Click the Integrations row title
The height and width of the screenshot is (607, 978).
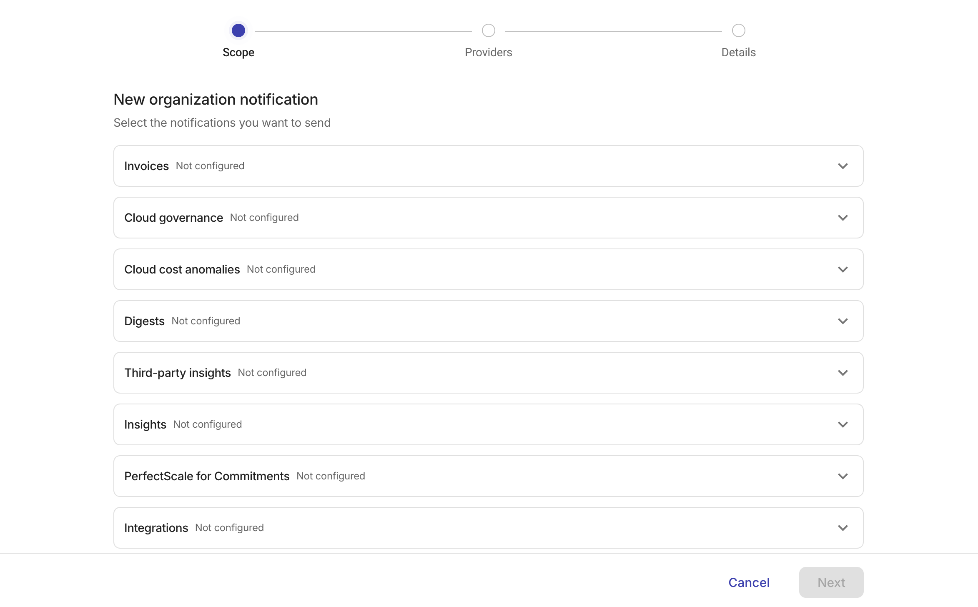(x=156, y=528)
